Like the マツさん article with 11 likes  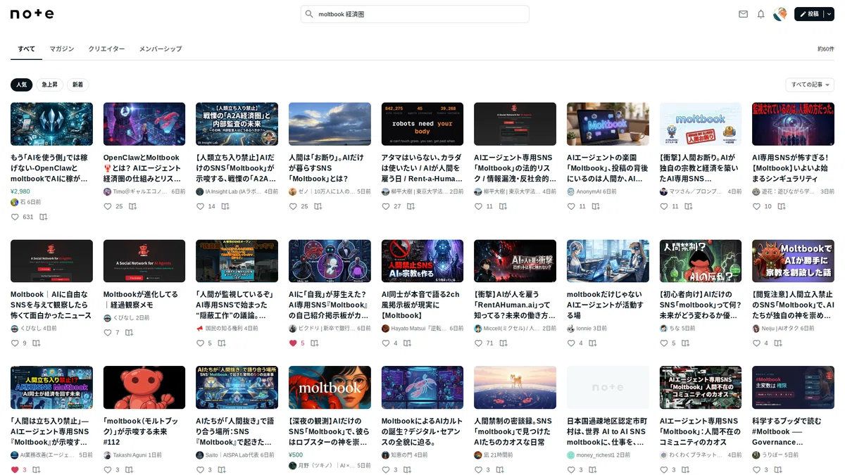tap(664, 206)
